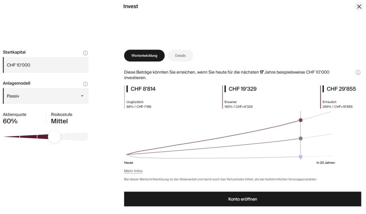Select the Erfreulich top curve marker dot

(301, 120)
